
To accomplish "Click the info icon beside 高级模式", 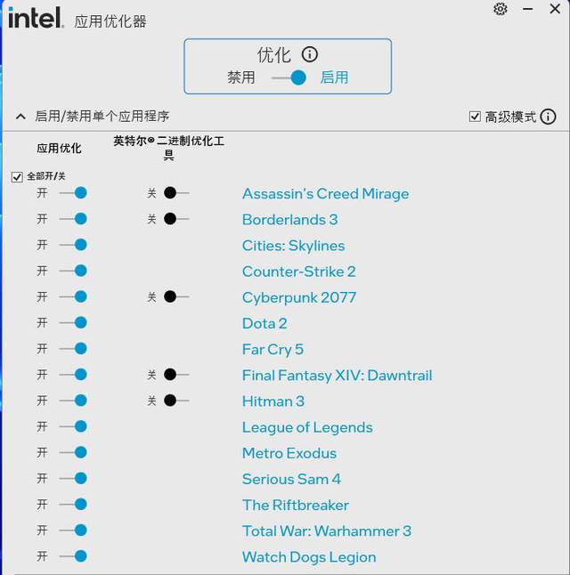I will (548, 117).
